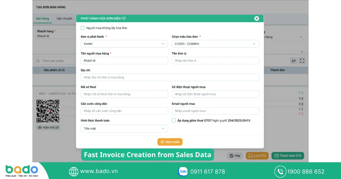Viewport: 341px width, 179px height.
Task: Click the Thêm sản phẩm search field
Action: 55,61
